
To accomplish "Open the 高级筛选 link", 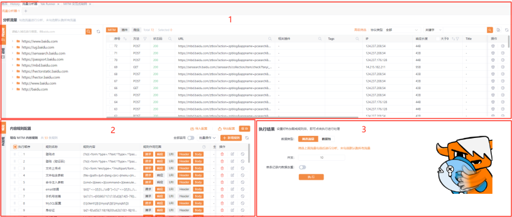I will [x=360, y=30].
